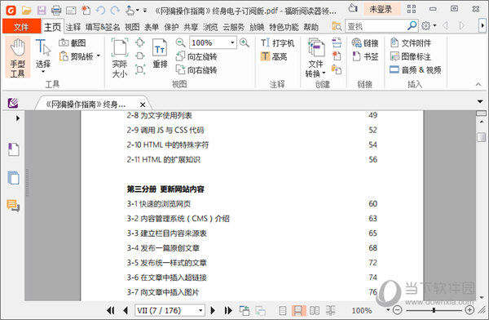This screenshot has height=320, width=489.
Task: Save the document with the floppy icon
Action: point(42,11)
